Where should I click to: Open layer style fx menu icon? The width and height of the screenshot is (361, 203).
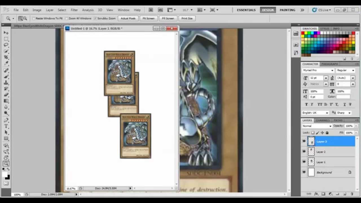point(316,194)
